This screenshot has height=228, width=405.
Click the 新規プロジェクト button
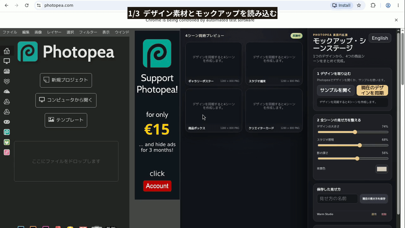(66, 80)
